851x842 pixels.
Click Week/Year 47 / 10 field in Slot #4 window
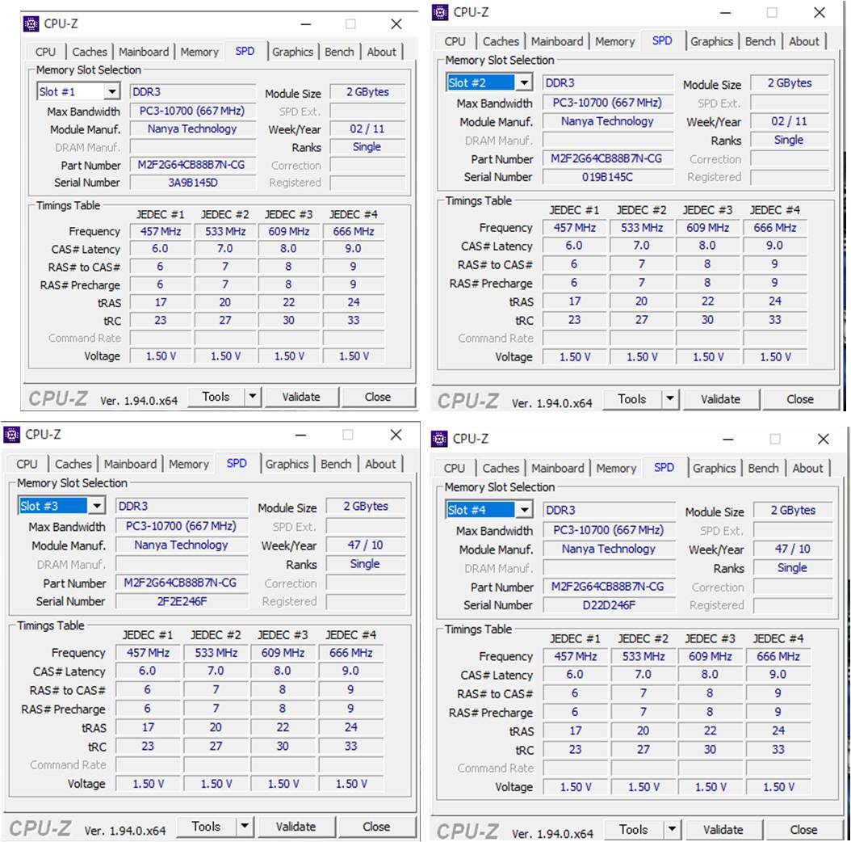point(792,549)
